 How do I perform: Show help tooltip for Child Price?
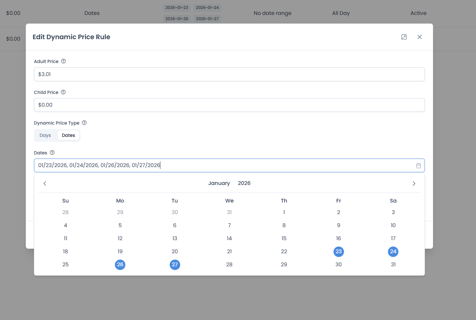[63, 92]
